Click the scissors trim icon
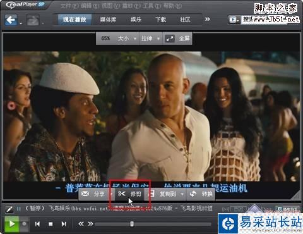 pyautogui.click(x=122, y=194)
